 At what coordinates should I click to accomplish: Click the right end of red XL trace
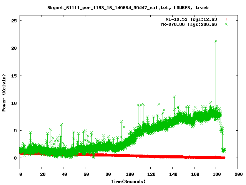coord(224,158)
